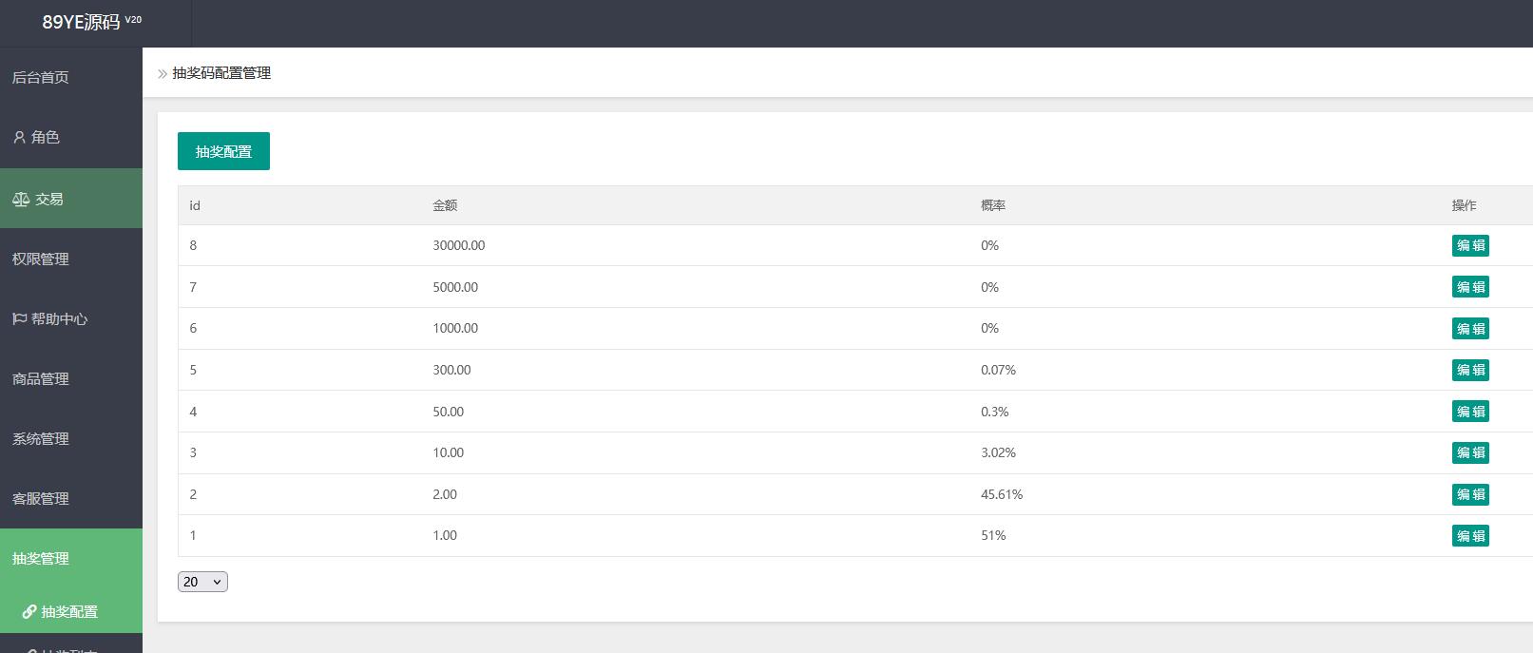Open the 交易 sidebar menu
The width and height of the screenshot is (1533, 653).
tap(71, 199)
